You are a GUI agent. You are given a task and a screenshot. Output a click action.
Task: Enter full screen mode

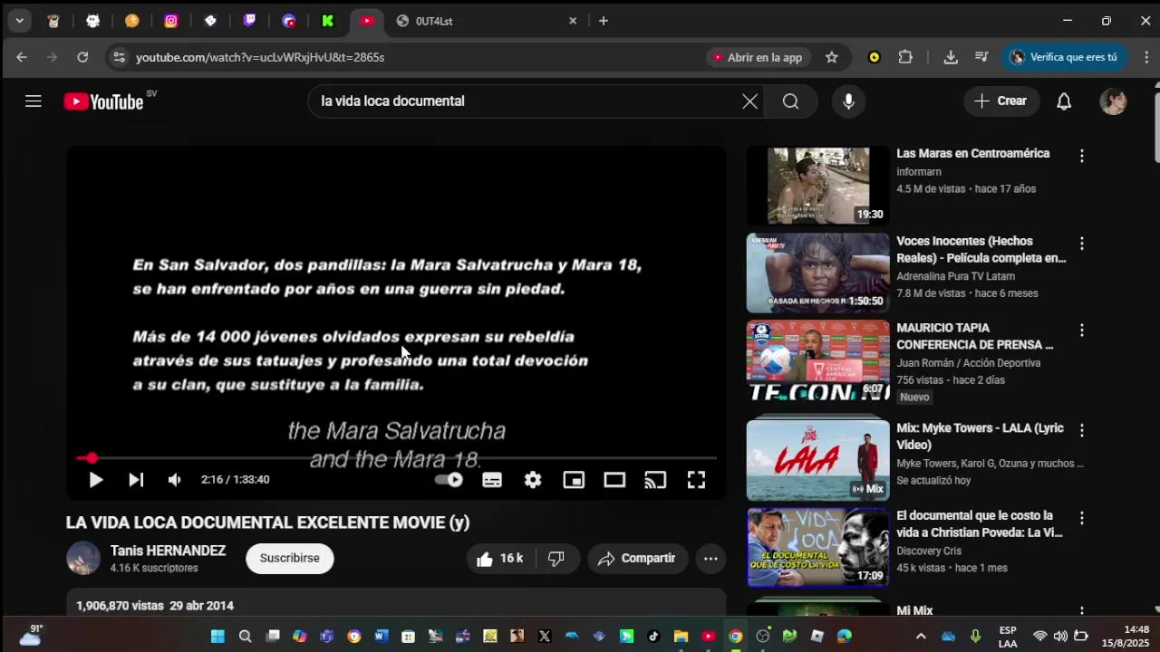tap(696, 480)
